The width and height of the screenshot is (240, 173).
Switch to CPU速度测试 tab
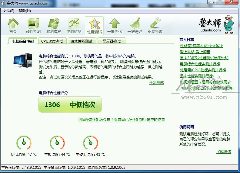[x=52, y=41]
